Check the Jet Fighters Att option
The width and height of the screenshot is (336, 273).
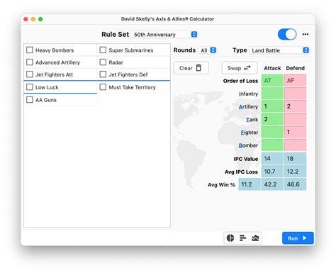point(30,74)
